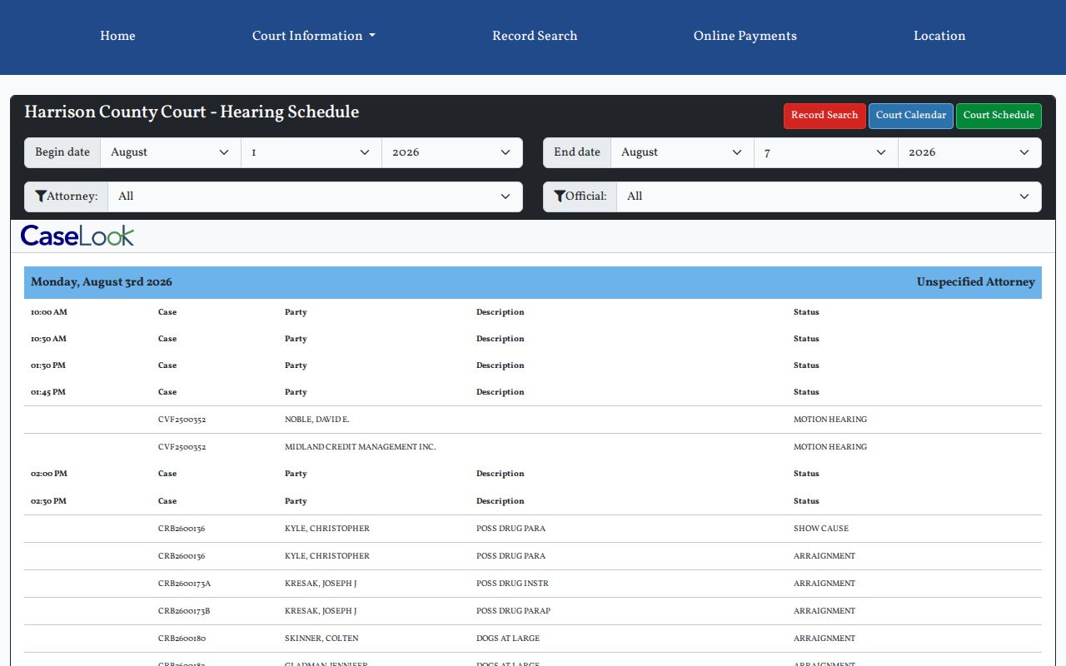The height and width of the screenshot is (666, 1066).
Task: Click case CVF2500352 for NOBLE, DAVID E.
Action: [182, 420]
